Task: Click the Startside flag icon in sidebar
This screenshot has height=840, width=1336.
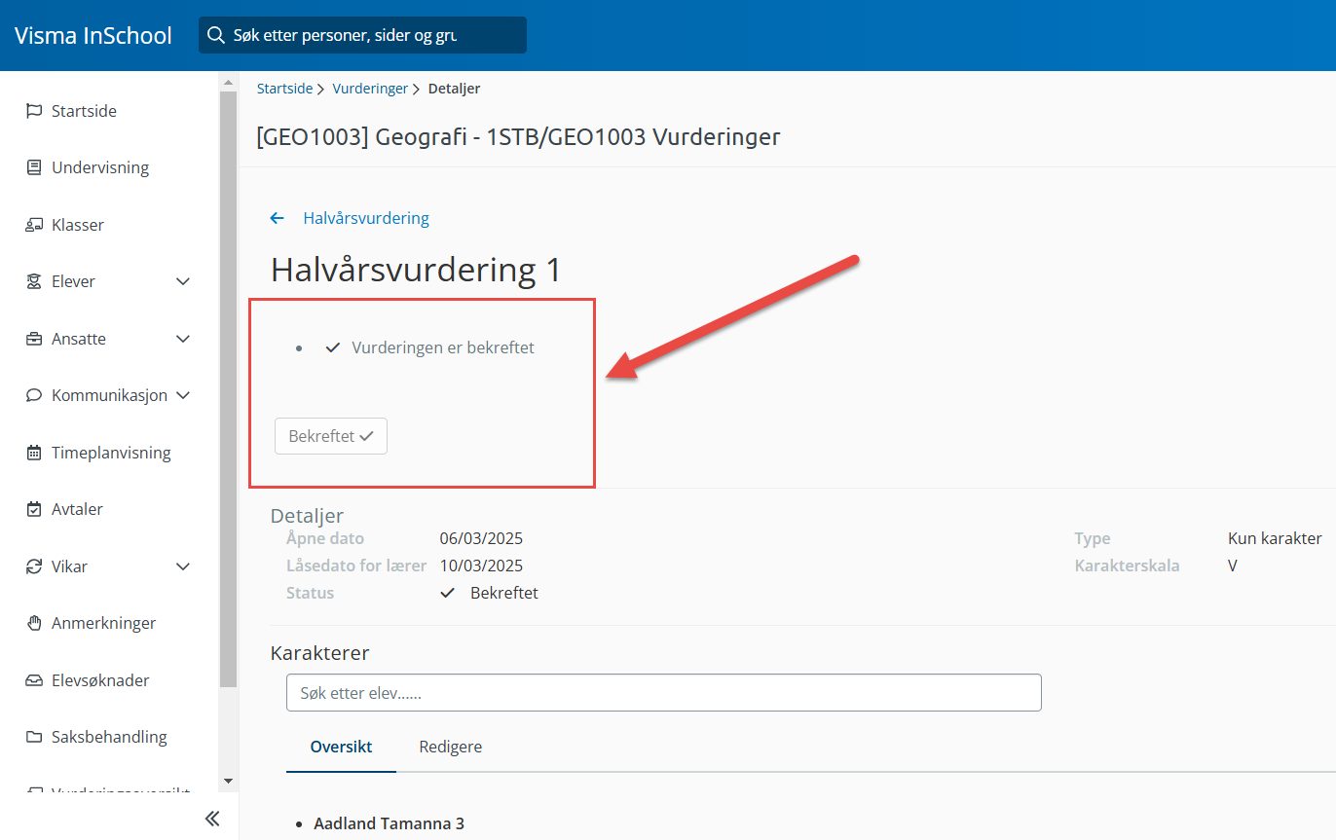Action: pyautogui.click(x=34, y=111)
